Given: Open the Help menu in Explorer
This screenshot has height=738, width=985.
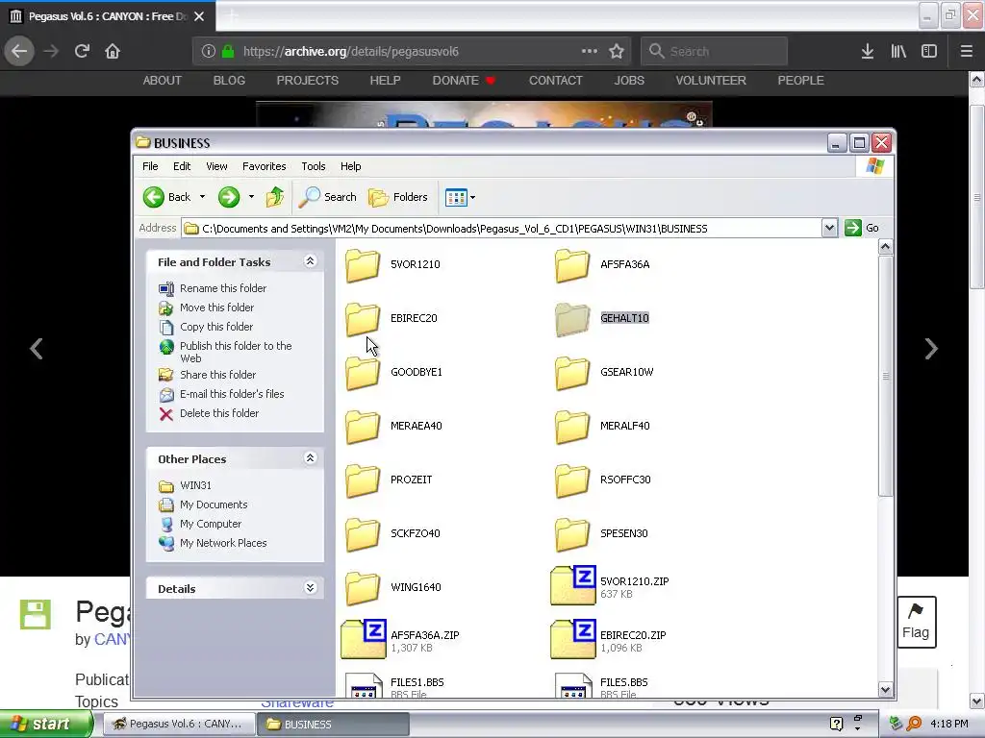Looking at the screenshot, I should pos(350,166).
